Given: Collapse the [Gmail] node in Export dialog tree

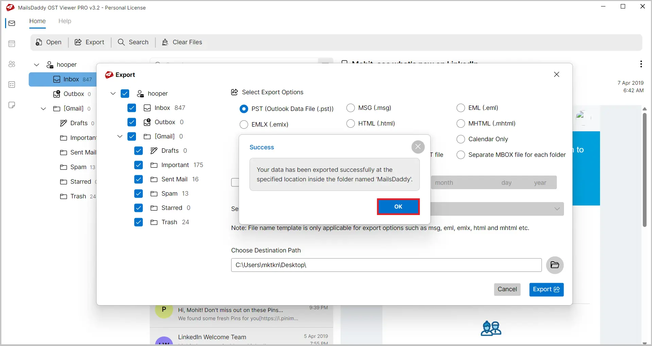Looking at the screenshot, I should (x=120, y=136).
